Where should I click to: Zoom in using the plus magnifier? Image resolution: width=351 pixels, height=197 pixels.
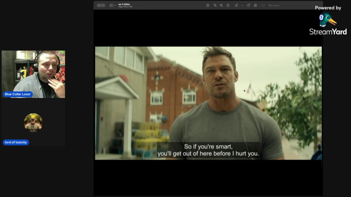coord(221,5)
